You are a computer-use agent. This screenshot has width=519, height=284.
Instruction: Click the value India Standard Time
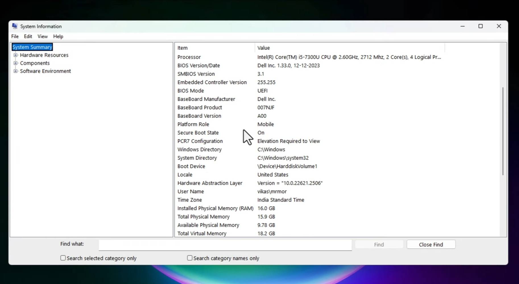click(x=281, y=200)
